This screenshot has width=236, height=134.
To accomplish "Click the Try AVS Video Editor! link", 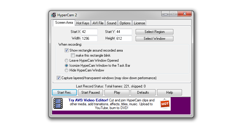I will pos(88,100).
